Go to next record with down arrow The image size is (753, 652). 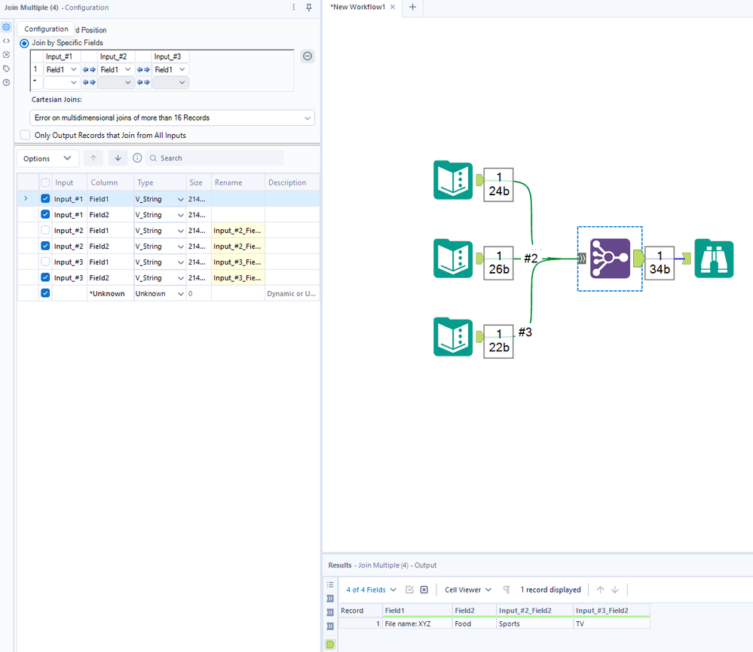615,589
